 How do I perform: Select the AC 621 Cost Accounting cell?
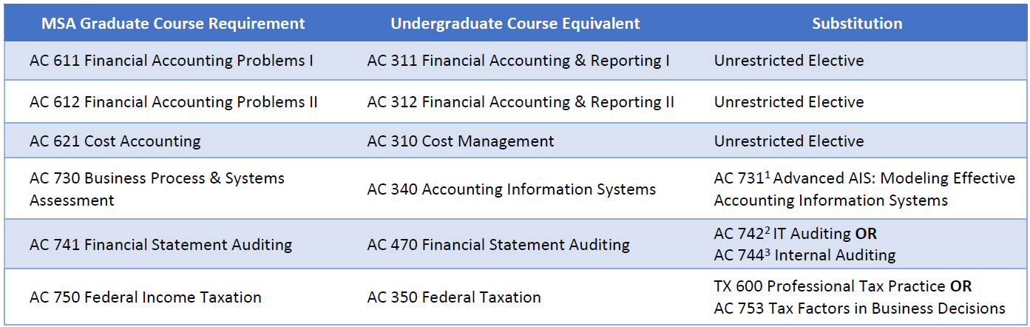point(115,141)
